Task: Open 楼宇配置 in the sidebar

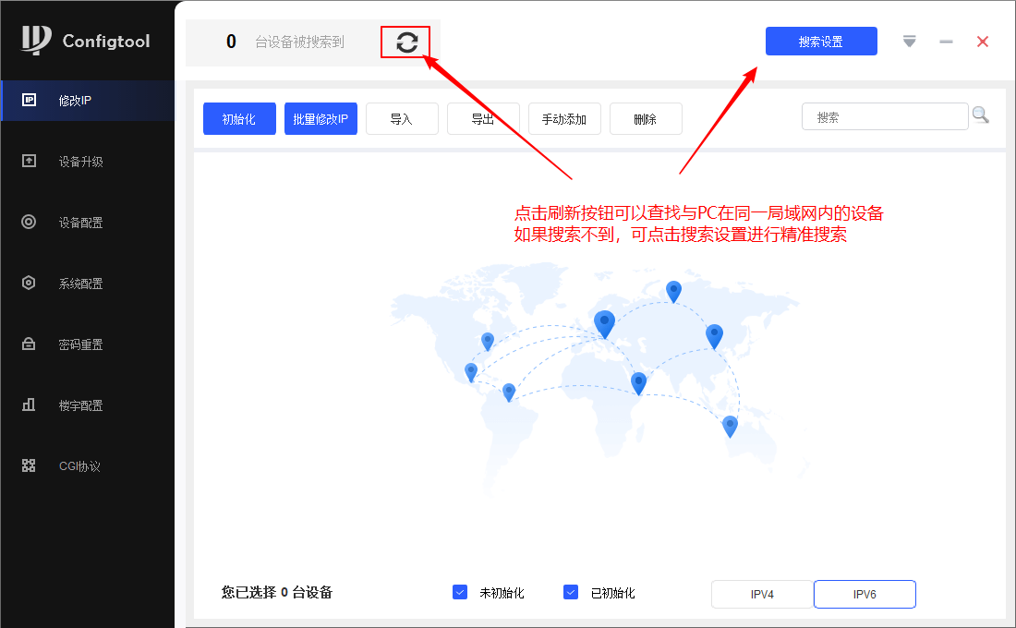Action: pos(88,405)
